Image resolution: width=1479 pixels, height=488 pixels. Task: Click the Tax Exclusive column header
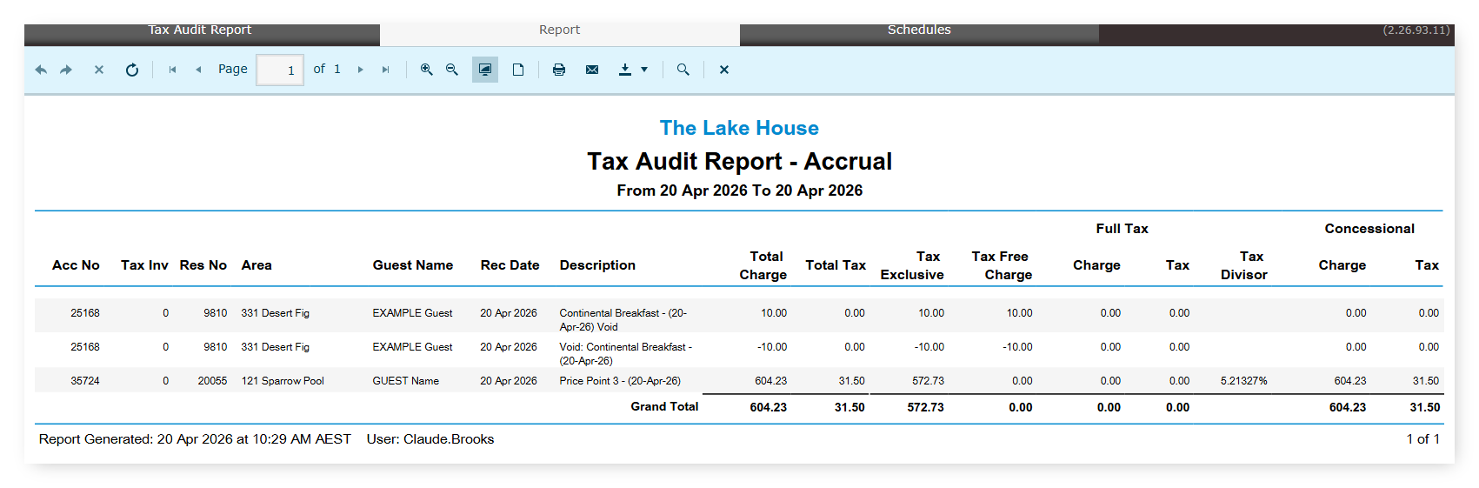pyautogui.click(x=912, y=265)
